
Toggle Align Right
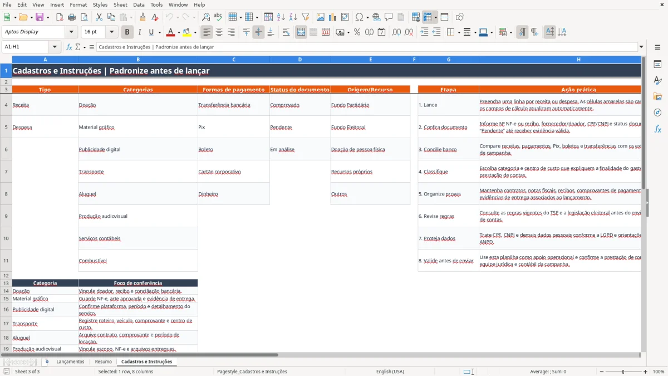231,32
